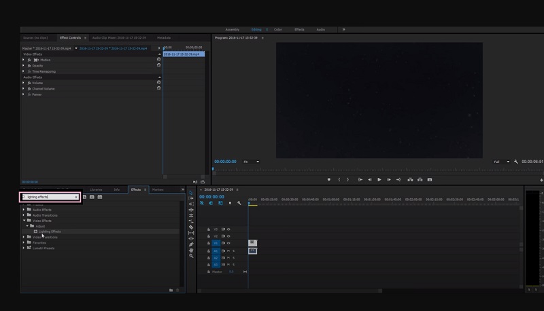Viewport: 544px width, 311px height.
Task: Switch to Markers panel tab
Action: 158,189
